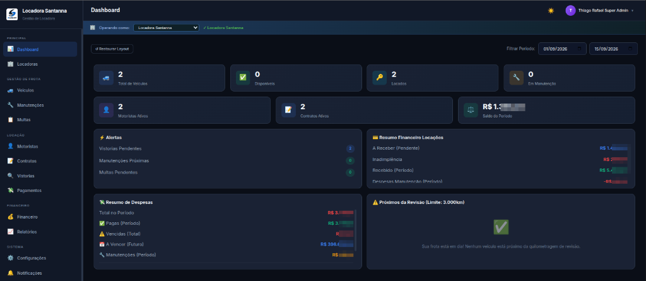Select the end date field 15/09/2026
Viewport: 646px width, 281px height.
613,49
